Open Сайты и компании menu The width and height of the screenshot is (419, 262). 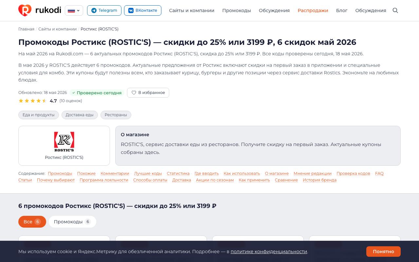tap(192, 10)
